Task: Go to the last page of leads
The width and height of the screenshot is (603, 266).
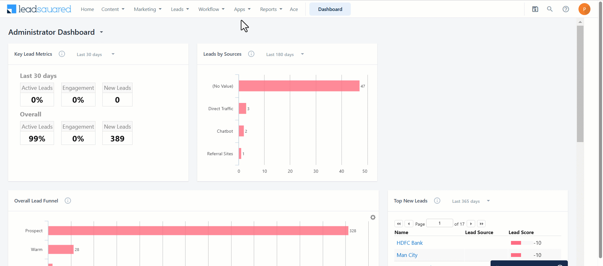Action: [481, 224]
